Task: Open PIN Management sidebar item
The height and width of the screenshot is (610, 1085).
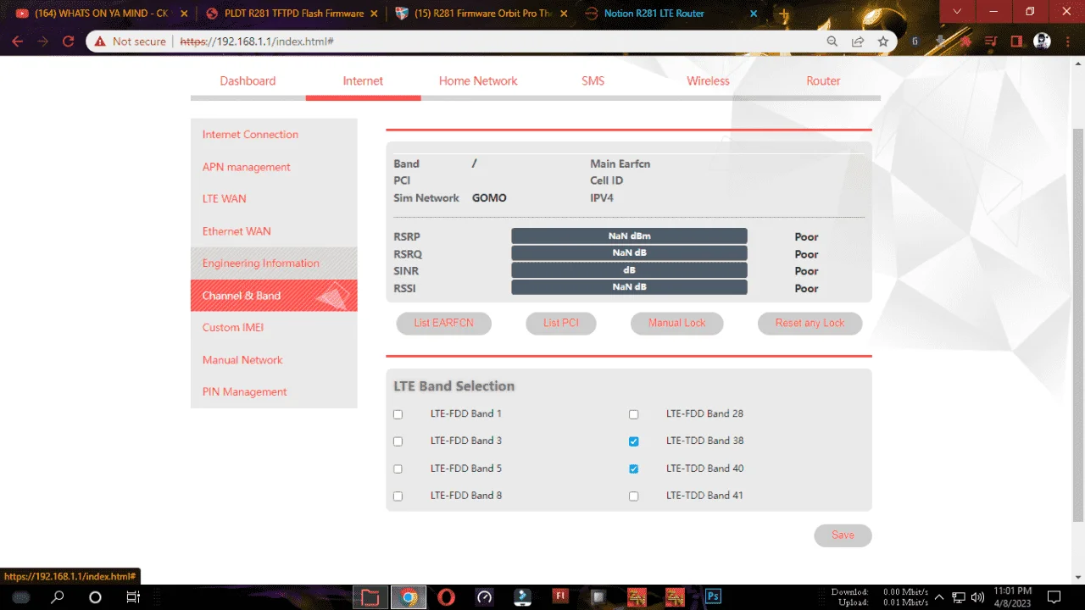Action: [x=274, y=392]
